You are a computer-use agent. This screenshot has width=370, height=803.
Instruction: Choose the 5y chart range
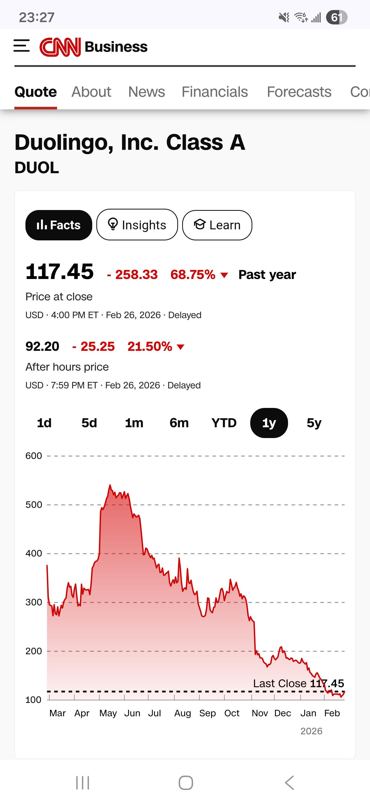[314, 423]
